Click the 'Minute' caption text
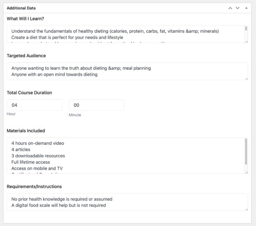256x226 pixels. [x=75, y=115]
